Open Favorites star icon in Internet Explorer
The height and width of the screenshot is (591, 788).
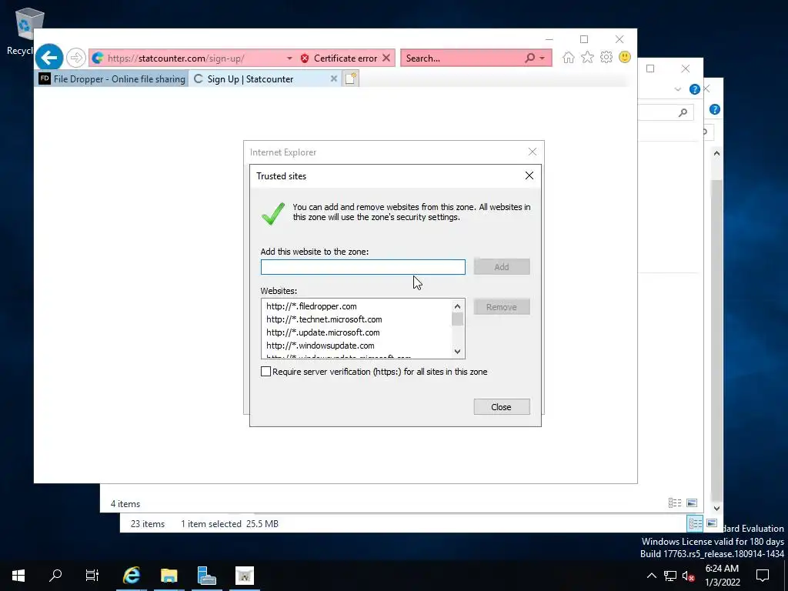coord(587,57)
